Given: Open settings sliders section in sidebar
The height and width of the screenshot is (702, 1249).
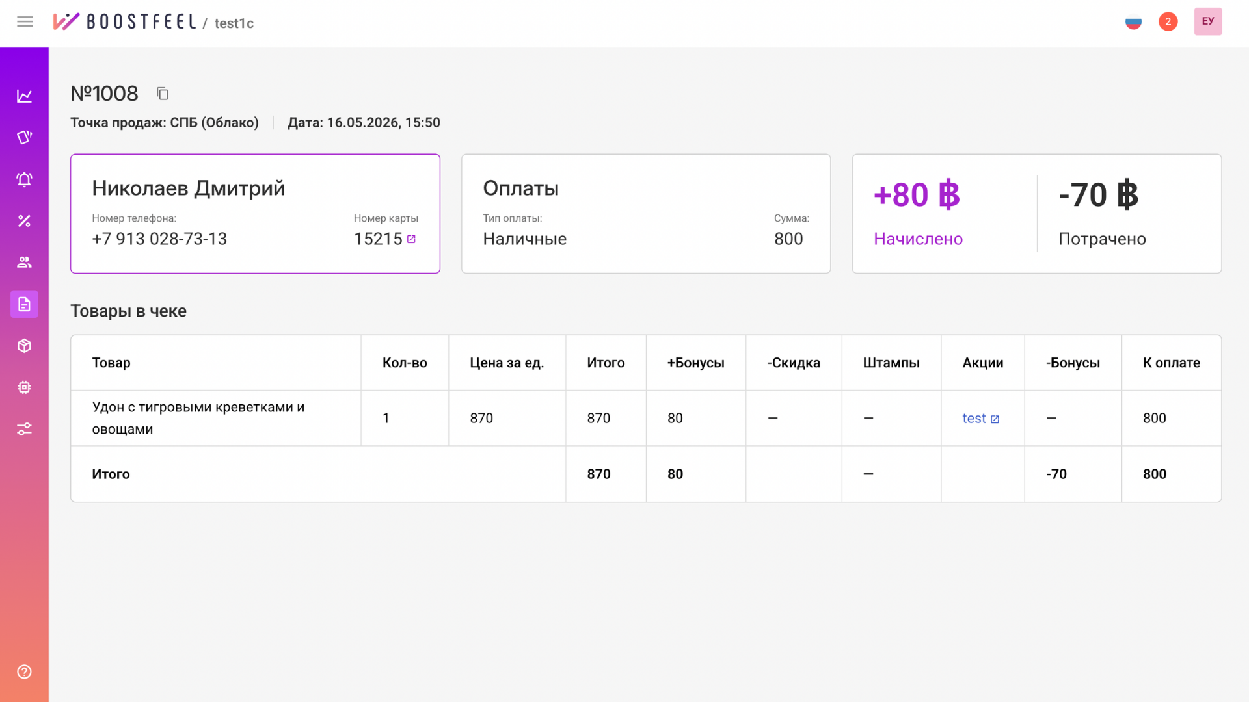Looking at the screenshot, I should coord(24,429).
